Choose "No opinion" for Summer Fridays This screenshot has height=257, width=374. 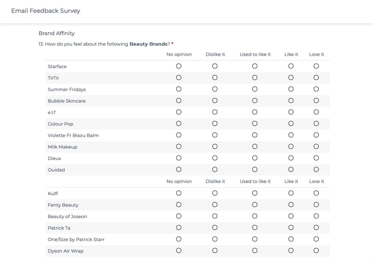(x=179, y=89)
